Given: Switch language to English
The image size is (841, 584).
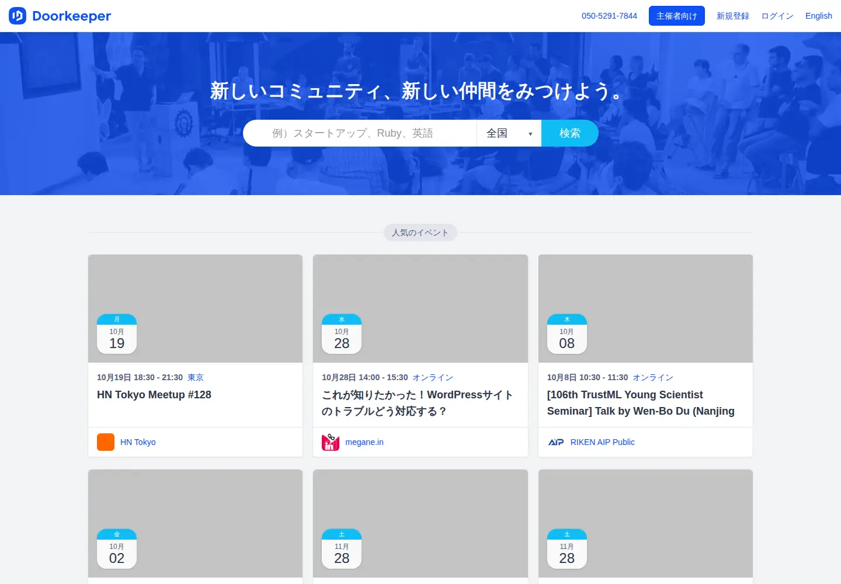Looking at the screenshot, I should click(819, 16).
